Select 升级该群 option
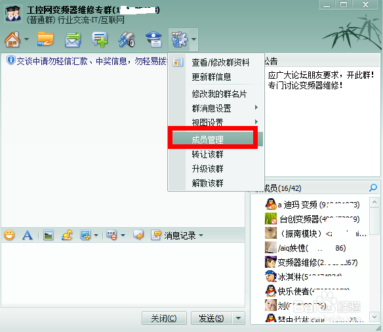Viewport: 383px width, 332px height. pyautogui.click(x=207, y=169)
